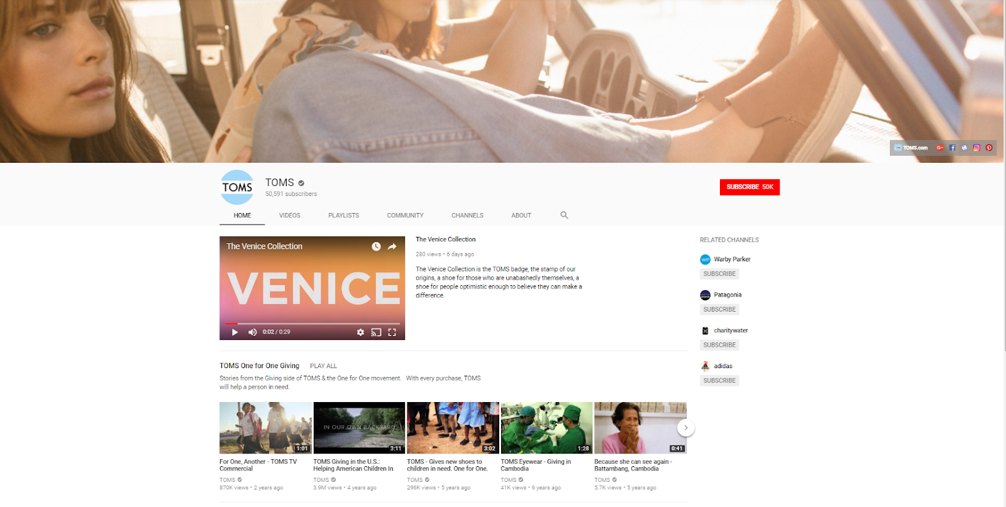This screenshot has width=1006, height=507.
Task: Subscribe to Patagonia
Action: tap(719, 310)
